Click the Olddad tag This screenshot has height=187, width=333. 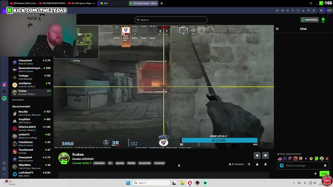(x=131, y=163)
